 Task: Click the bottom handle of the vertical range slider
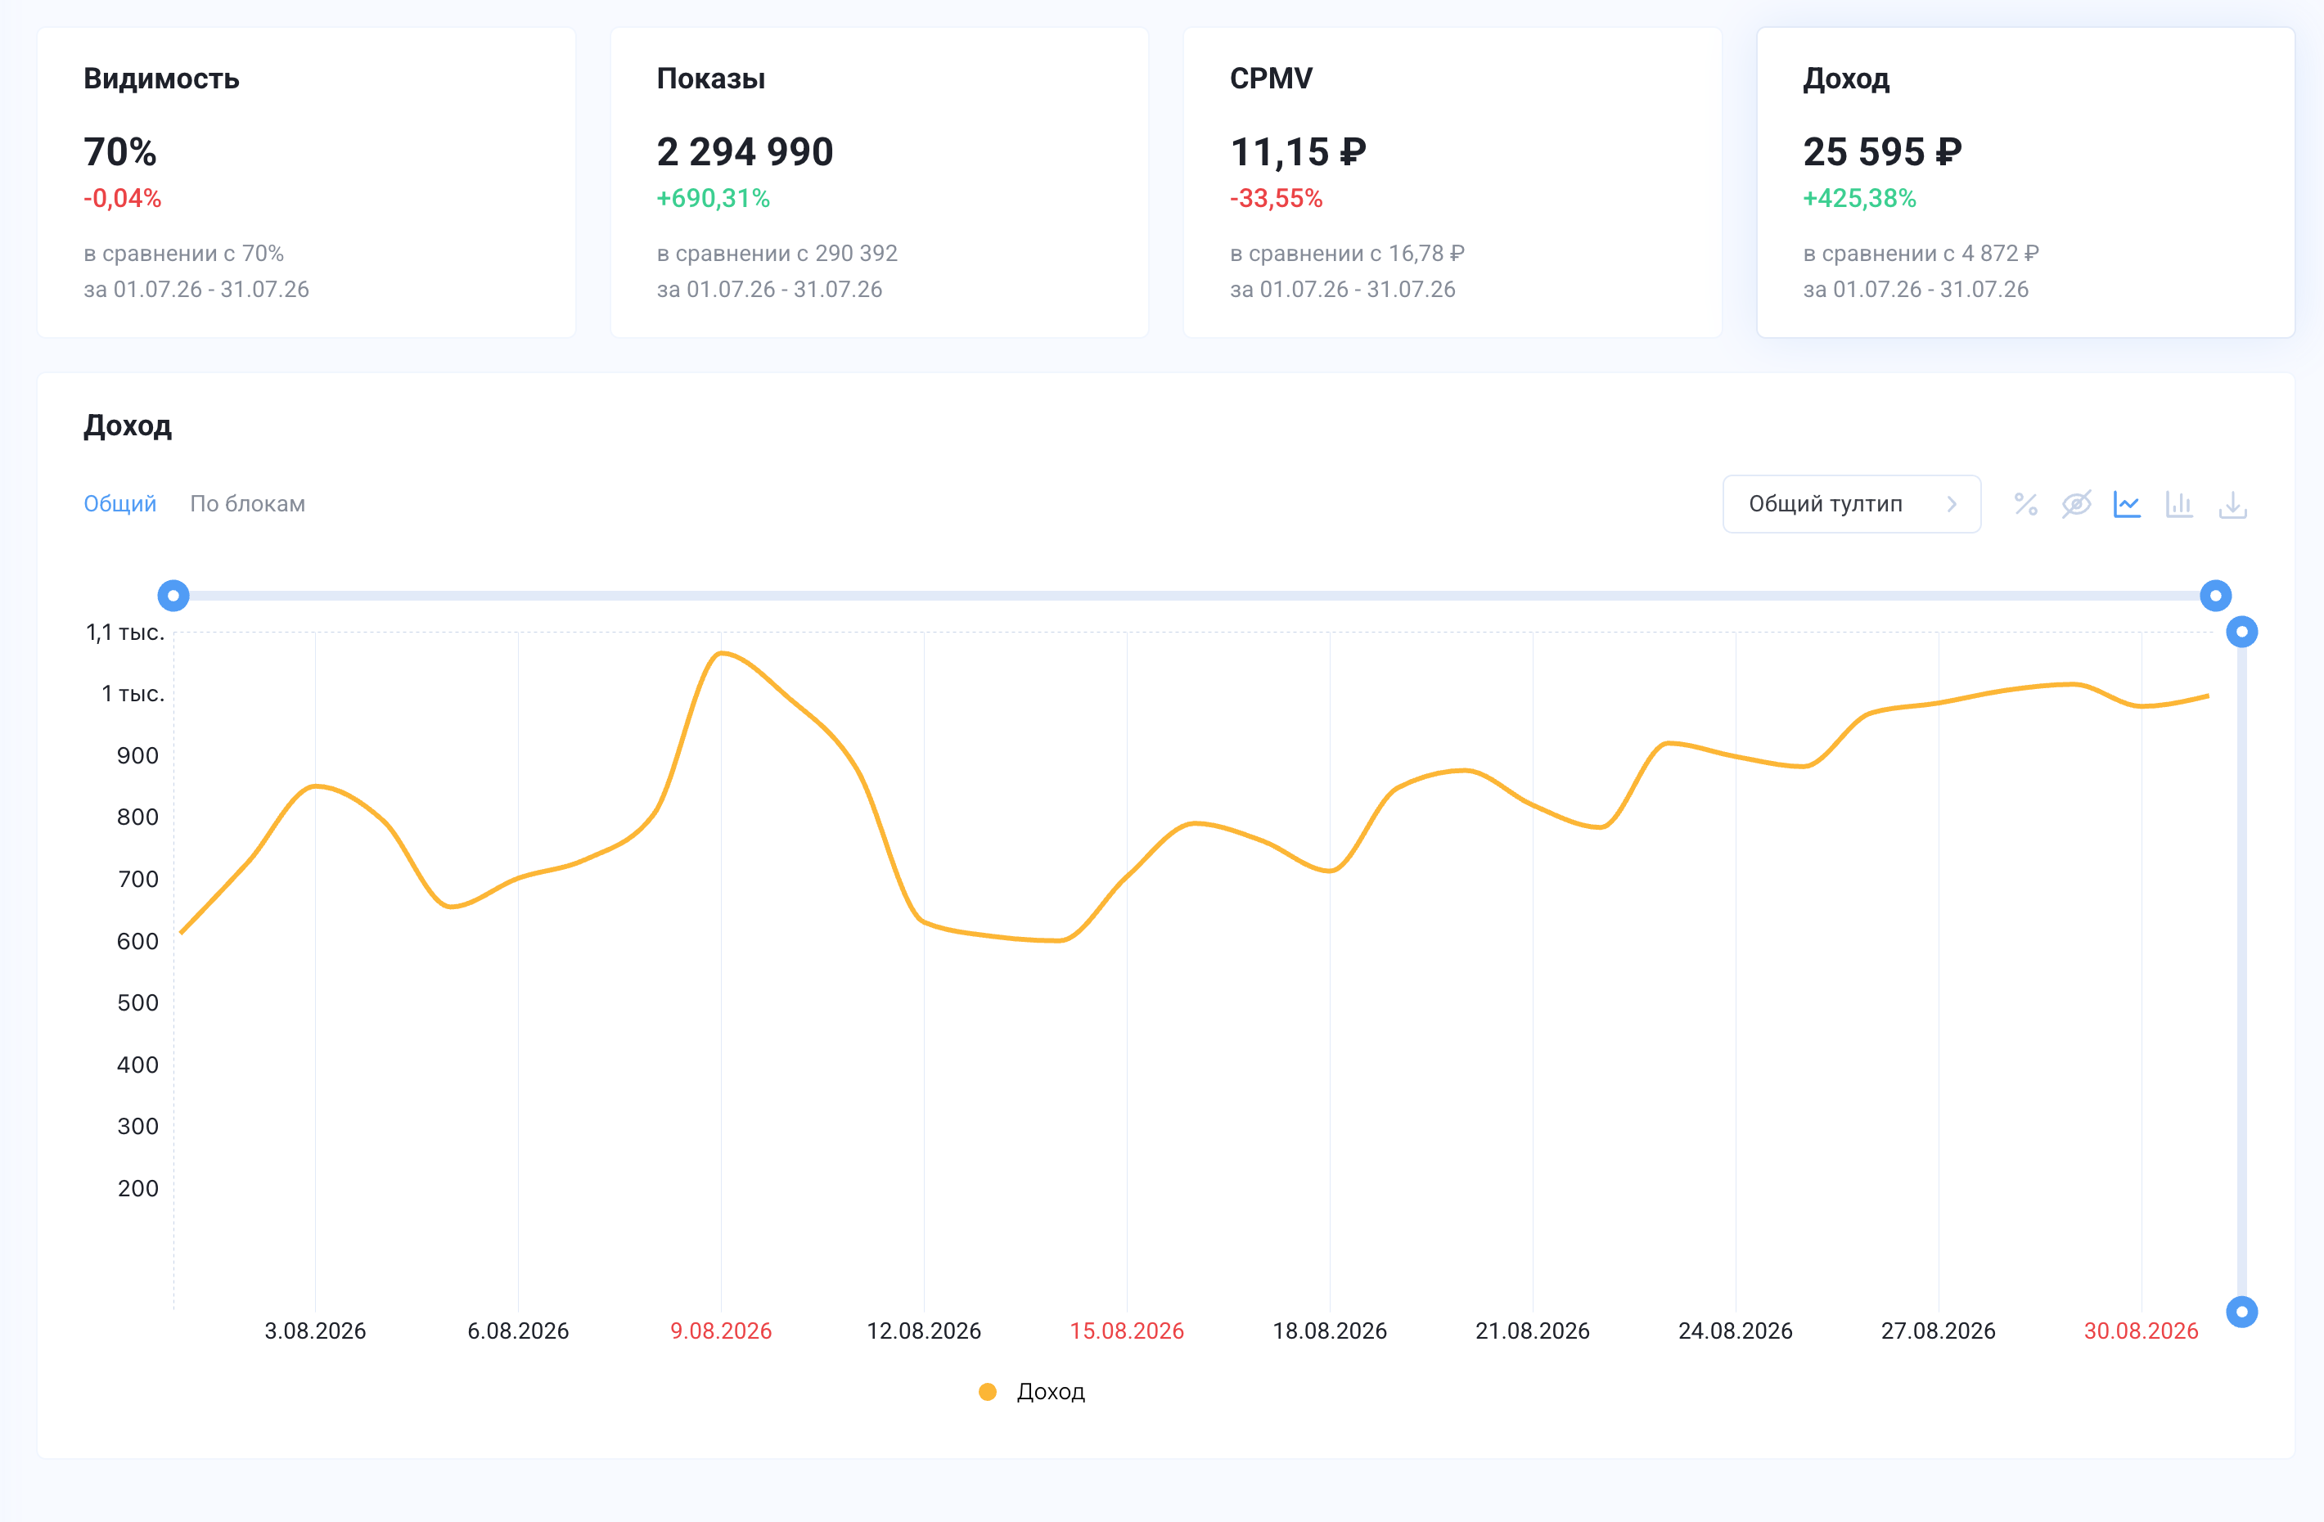tap(2242, 1311)
